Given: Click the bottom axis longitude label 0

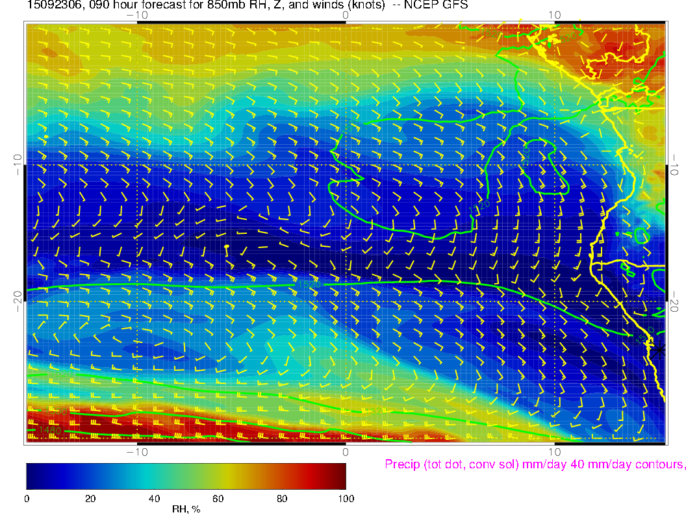Looking at the screenshot, I should pos(346,451).
